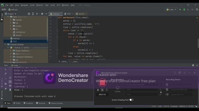This screenshot has width=199, height=111.
Task: Open the Project sidebar tool window
Action: point(2,16)
